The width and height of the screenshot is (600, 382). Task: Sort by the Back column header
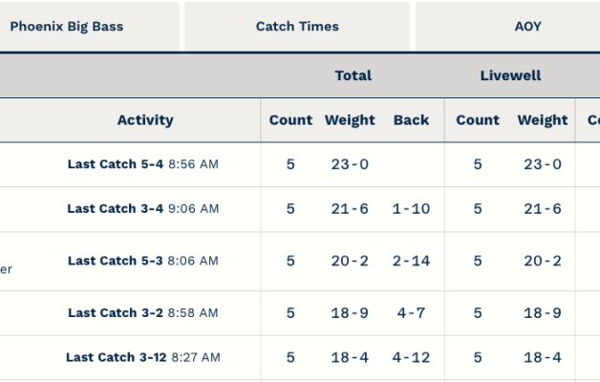pyautogui.click(x=411, y=120)
